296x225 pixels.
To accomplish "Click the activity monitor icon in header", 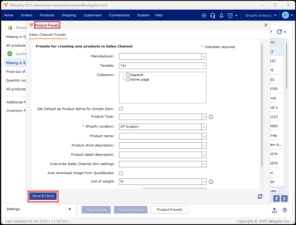I will (204, 15).
